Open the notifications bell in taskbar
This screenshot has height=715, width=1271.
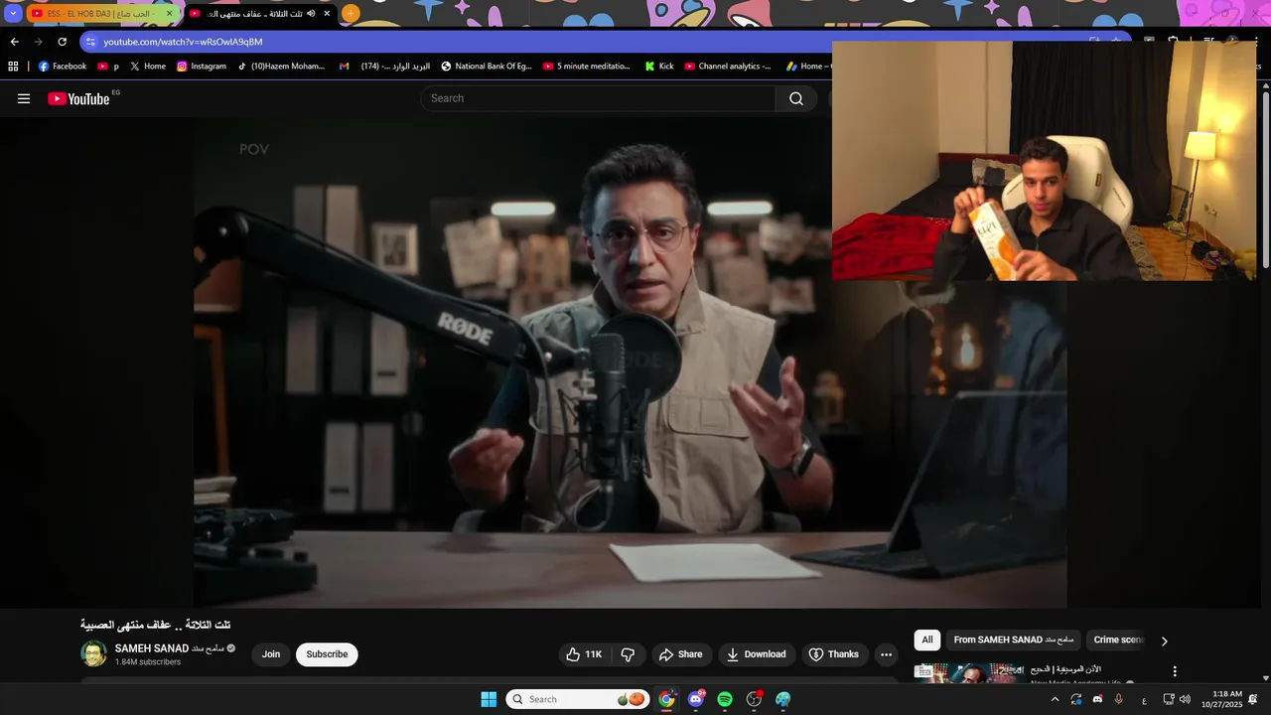[x=1253, y=699]
